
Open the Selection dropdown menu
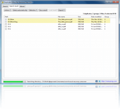point(33,10)
